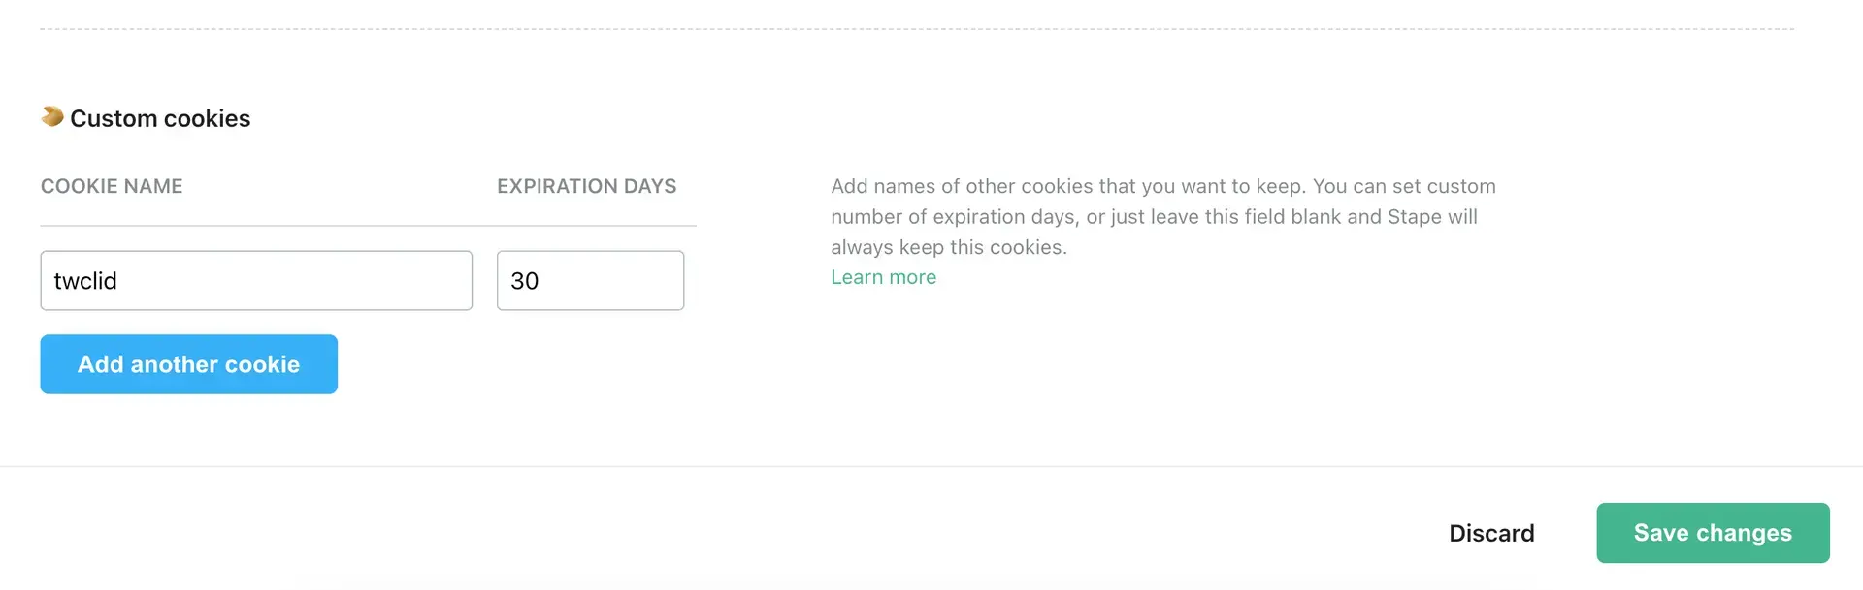Open the Learn more link
This screenshot has width=1863, height=590.
(884, 277)
